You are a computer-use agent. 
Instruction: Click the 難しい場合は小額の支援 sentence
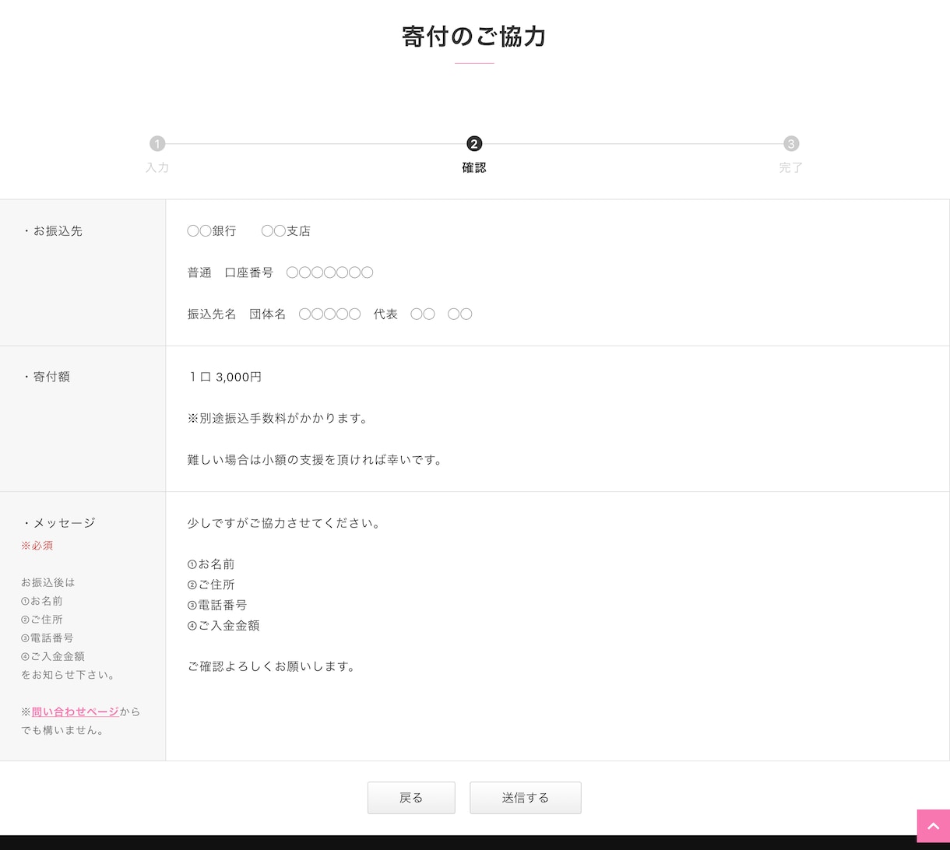315,460
